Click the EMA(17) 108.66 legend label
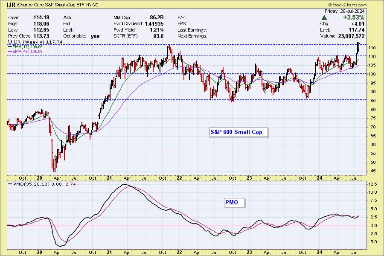This screenshot has width=384, height=256. click(27, 47)
